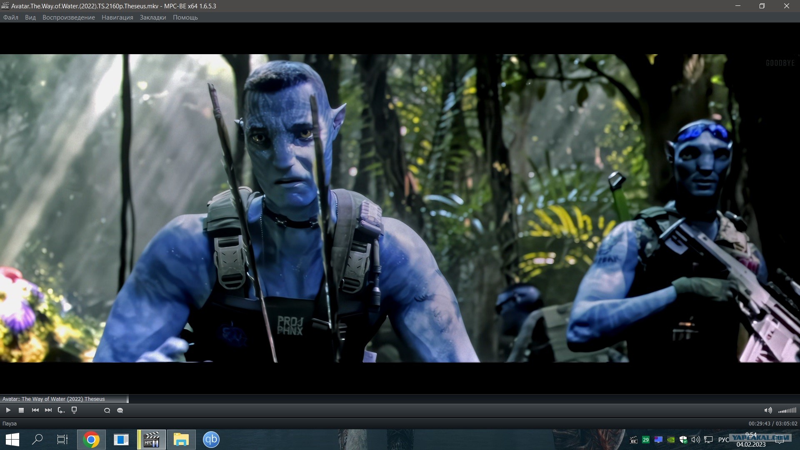Set volume on the player's volume slider

click(787, 410)
